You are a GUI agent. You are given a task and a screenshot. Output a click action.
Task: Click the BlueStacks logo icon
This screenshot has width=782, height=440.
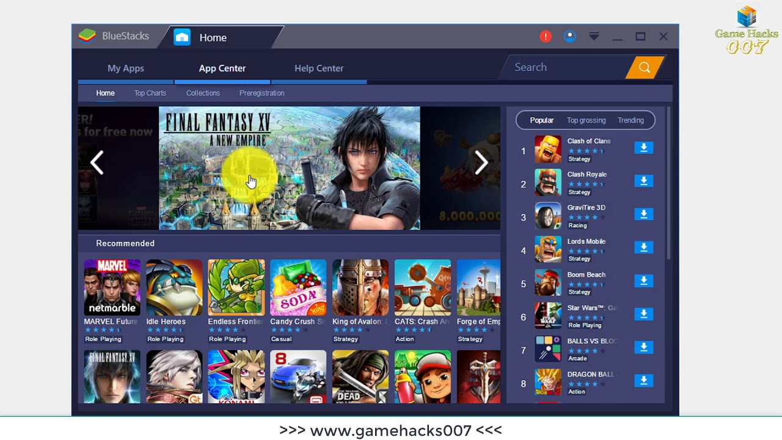coord(87,36)
